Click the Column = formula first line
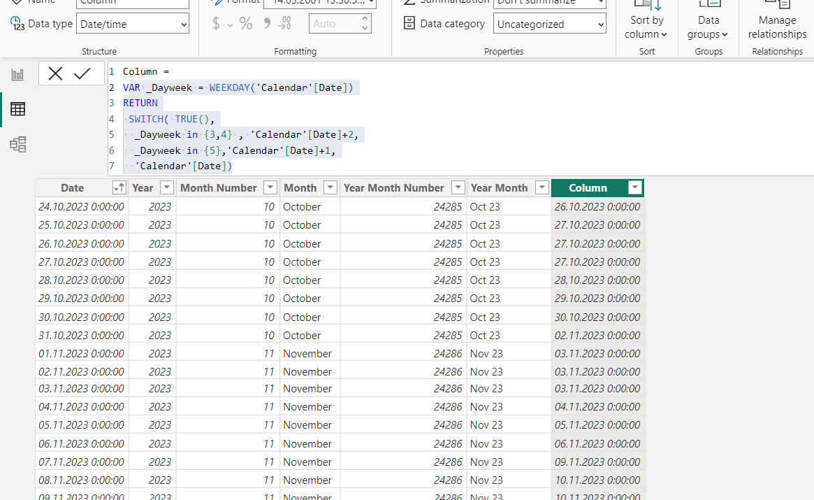This screenshot has height=500, width=814. [x=146, y=72]
